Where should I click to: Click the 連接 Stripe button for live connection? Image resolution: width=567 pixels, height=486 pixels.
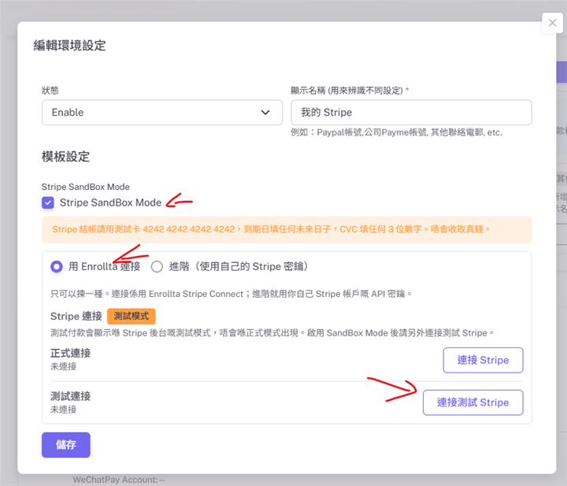point(483,360)
